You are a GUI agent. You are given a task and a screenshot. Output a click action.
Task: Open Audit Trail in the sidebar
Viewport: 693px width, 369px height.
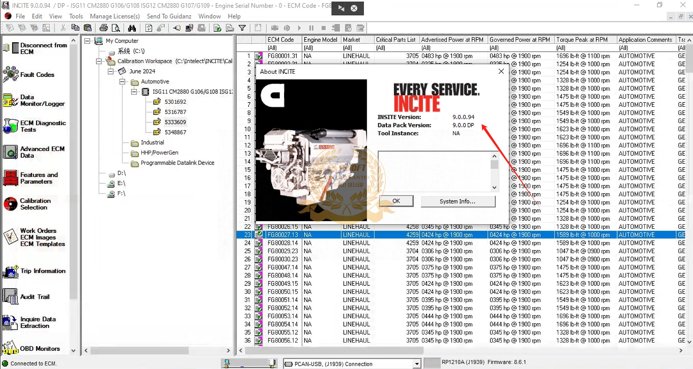[26, 296]
